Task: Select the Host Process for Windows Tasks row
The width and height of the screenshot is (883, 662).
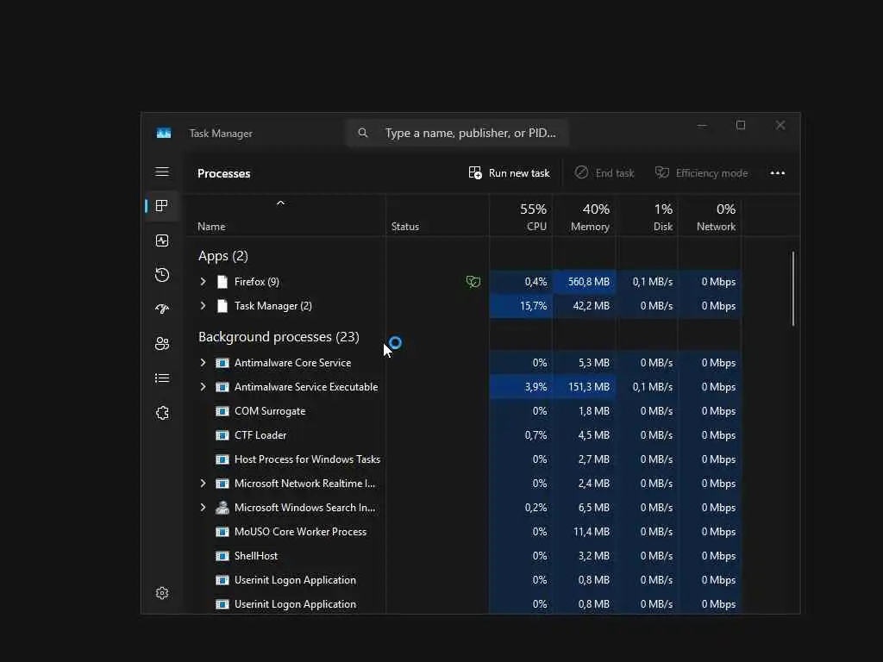Action: pos(463,459)
